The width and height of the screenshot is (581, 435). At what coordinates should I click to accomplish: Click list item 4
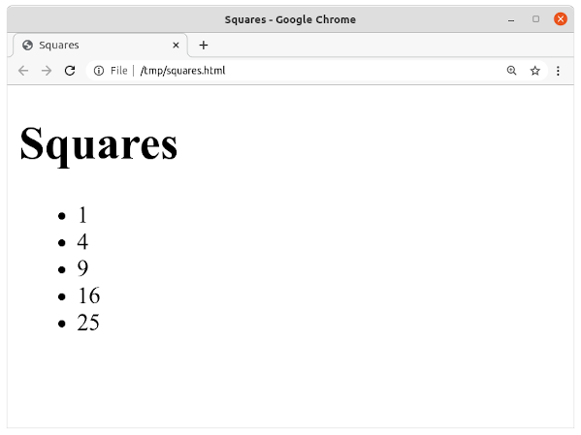coord(82,242)
